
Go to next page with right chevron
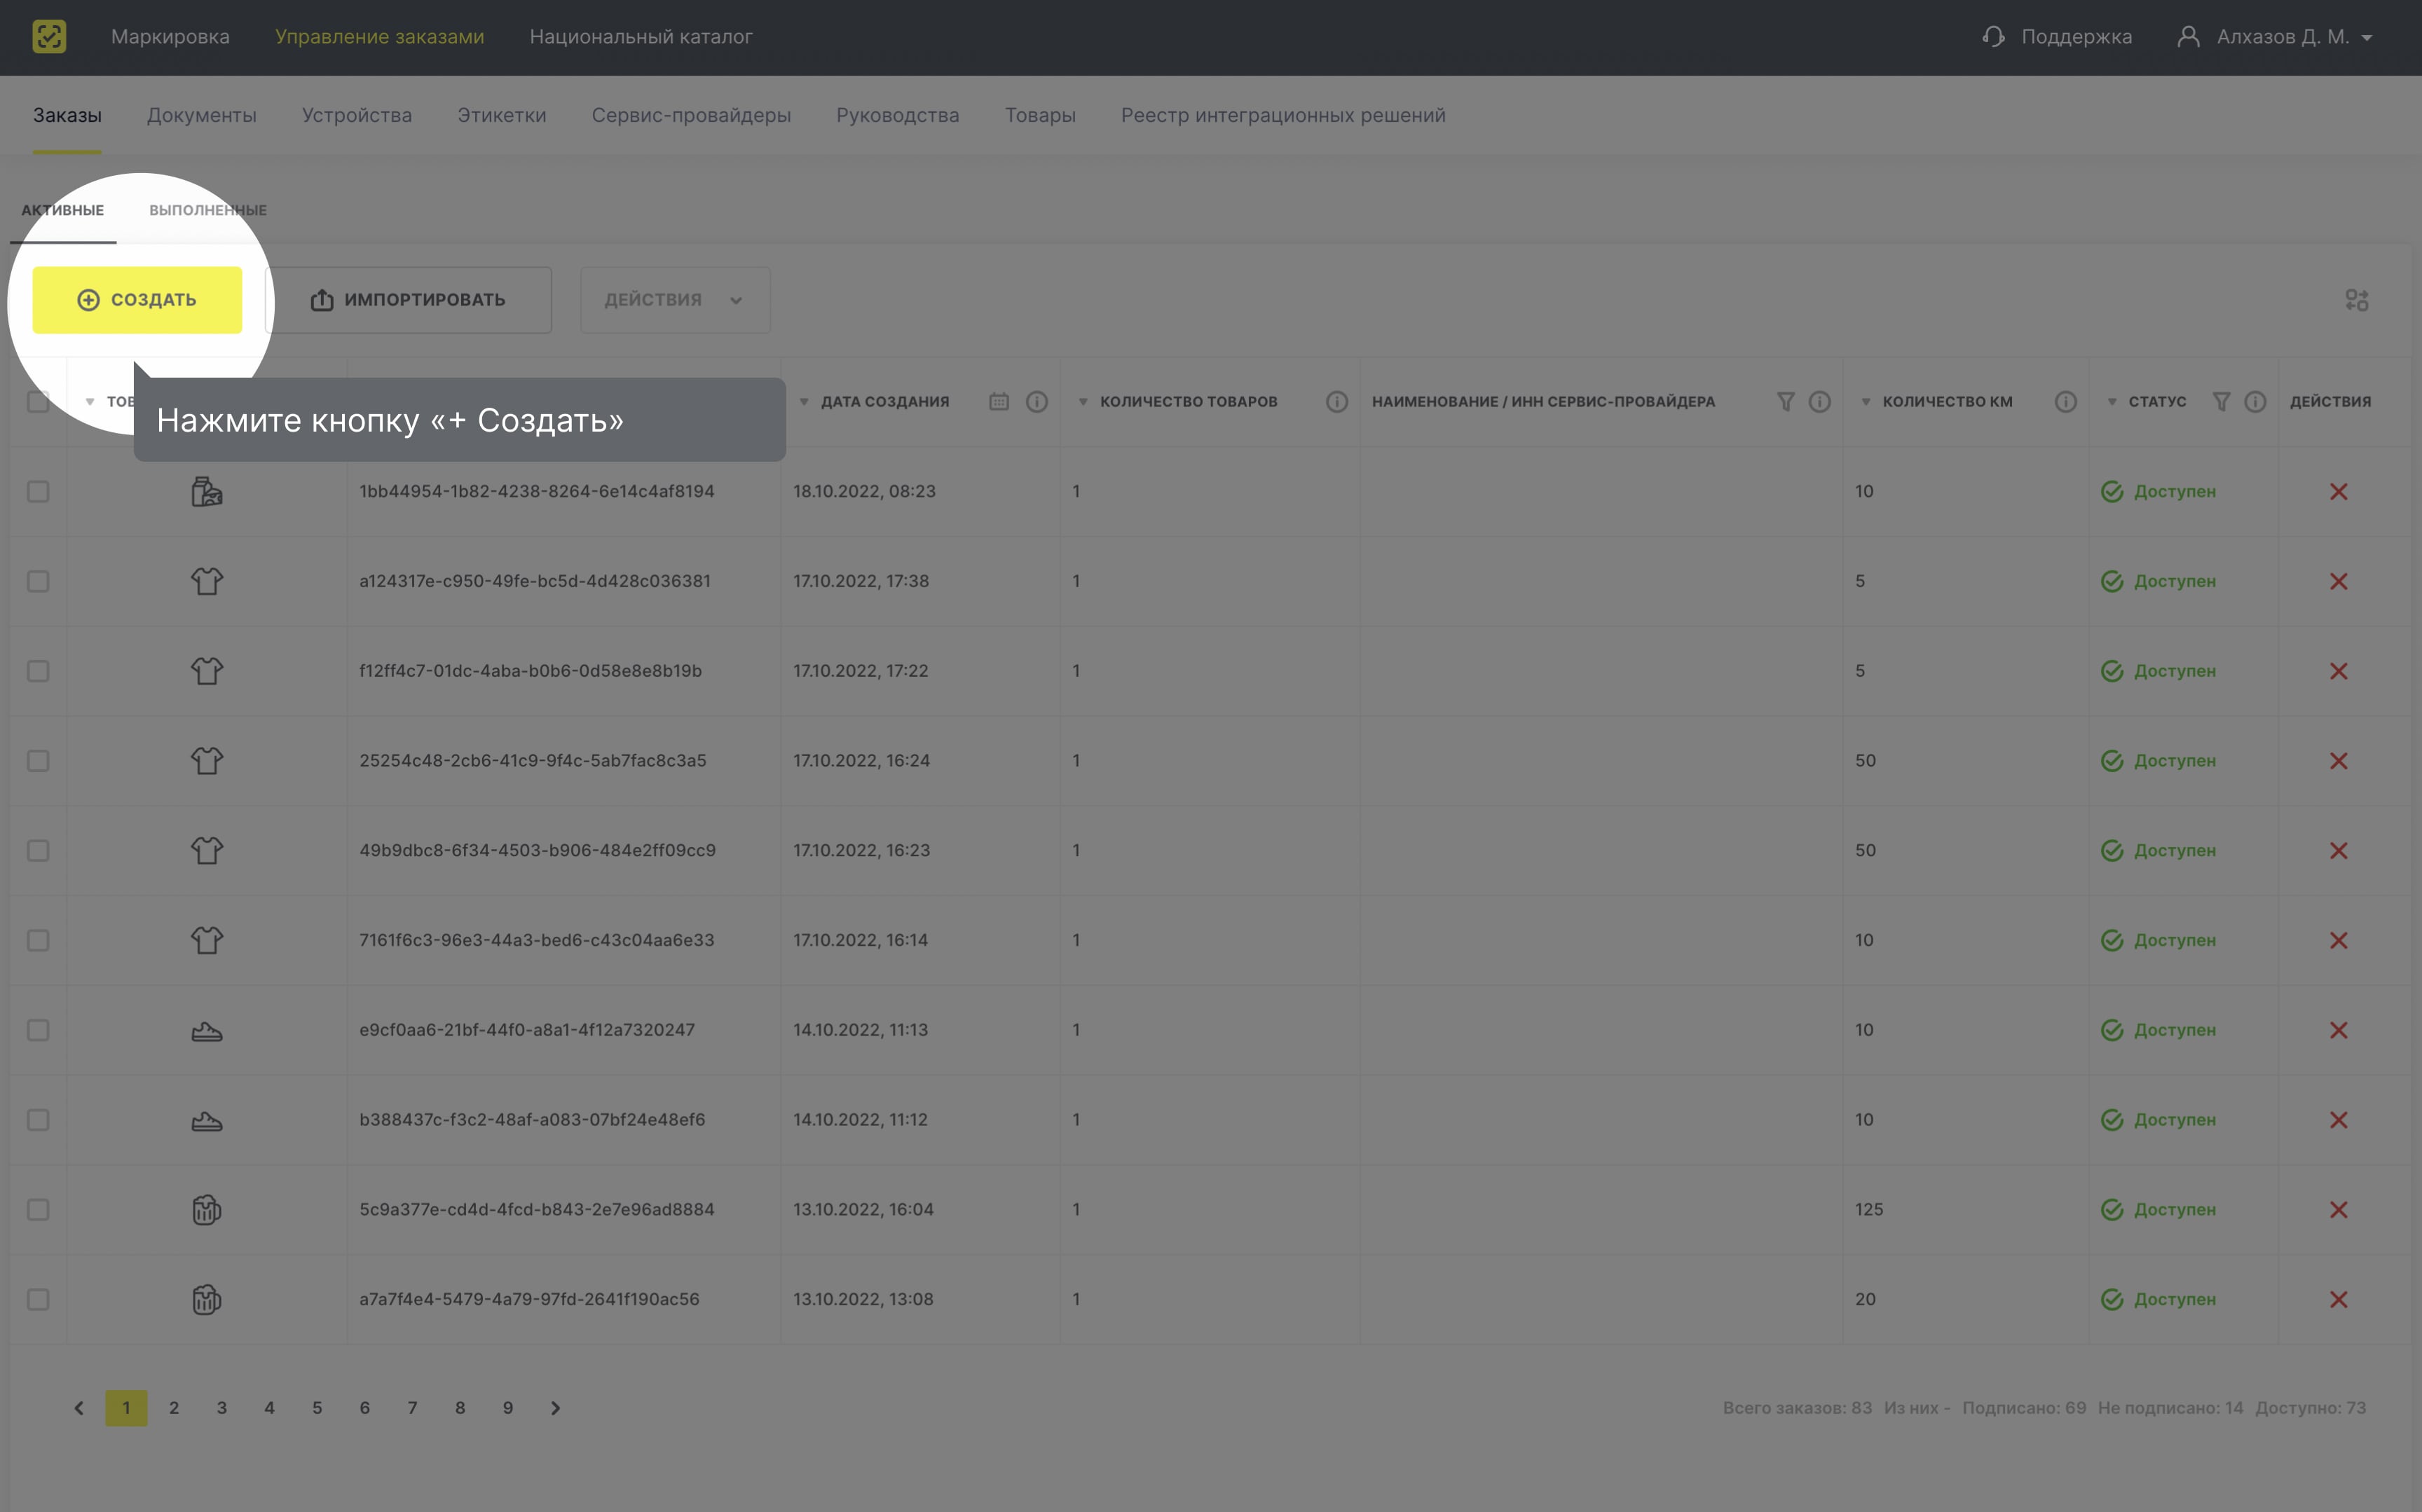[556, 1408]
